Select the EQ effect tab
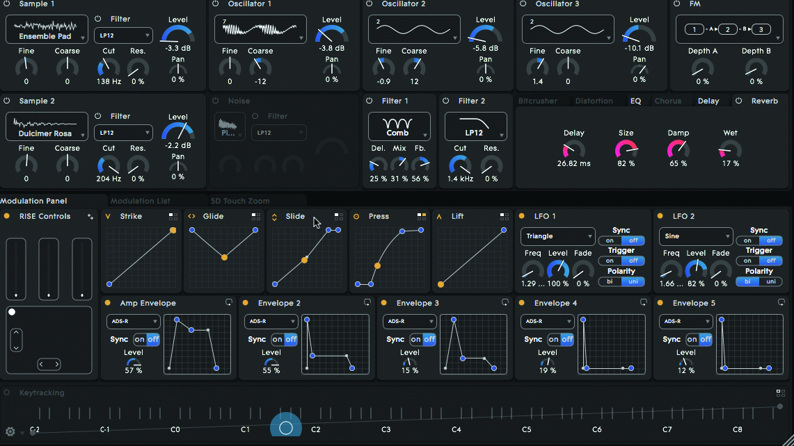The height and width of the screenshot is (446, 794). 635,101
